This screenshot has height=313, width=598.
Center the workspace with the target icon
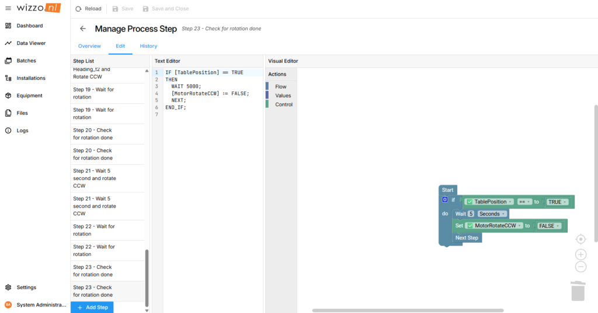click(580, 239)
